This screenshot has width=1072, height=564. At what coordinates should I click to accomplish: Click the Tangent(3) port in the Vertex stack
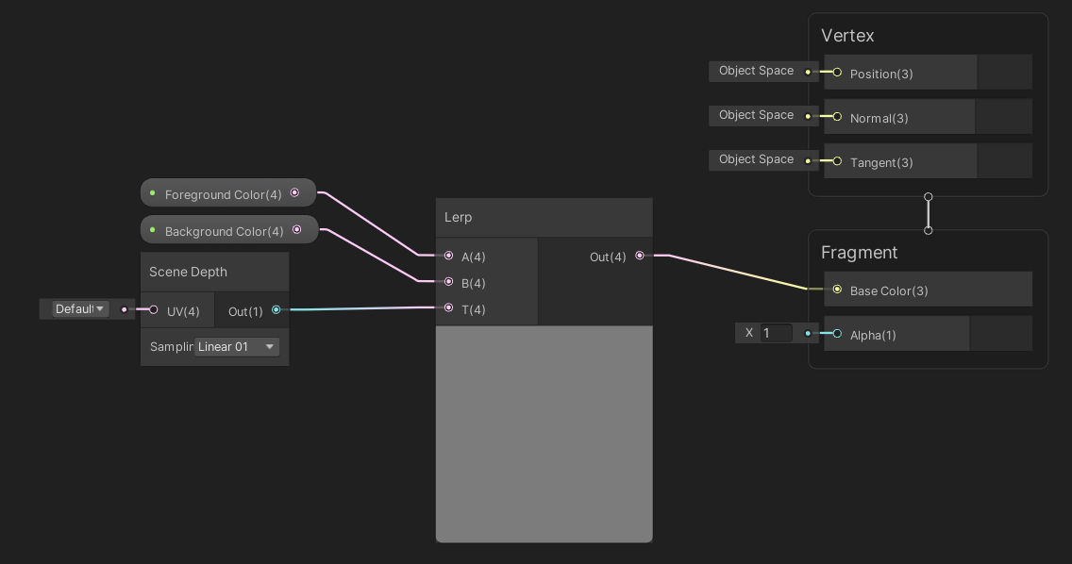point(836,161)
